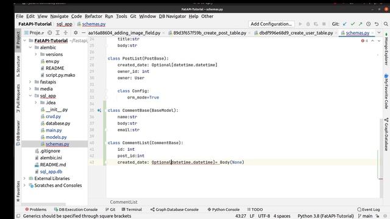Click Python 3.8 interpreter in status bar
This screenshot has height=219, width=390.
tap(325, 216)
